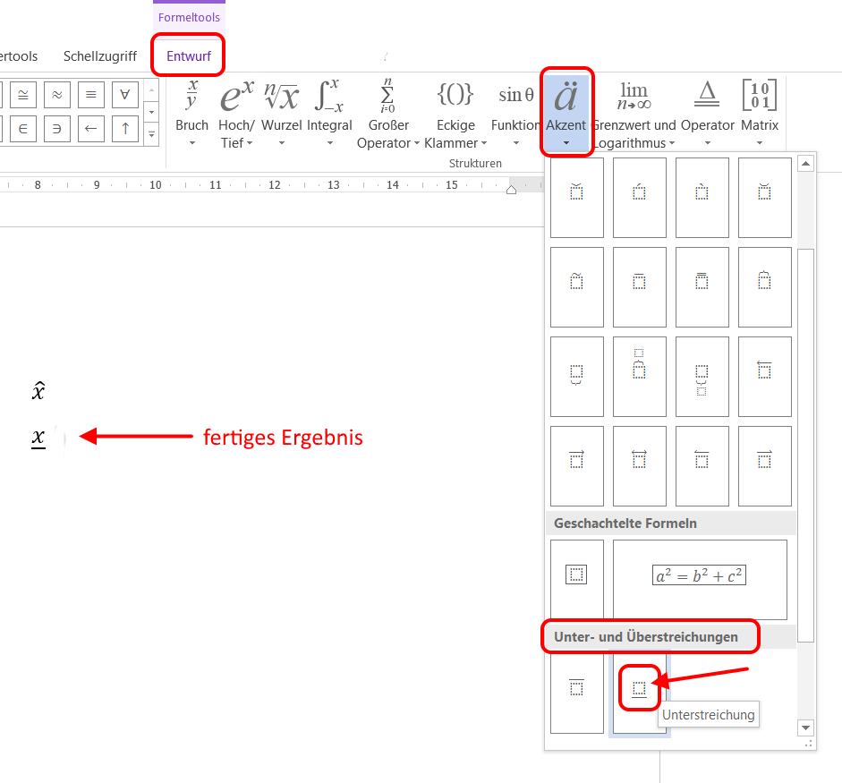Image resolution: width=842 pixels, height=783 pixels.
Task: Open the Integral dropdown arrow
Action: pyautogui.click(x=329, y=141)
